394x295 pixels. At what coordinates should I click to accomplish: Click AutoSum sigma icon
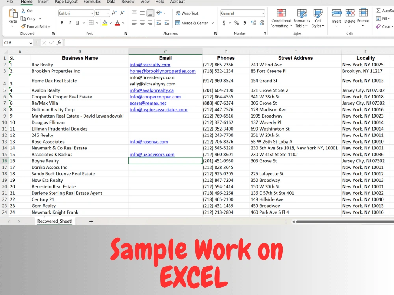pyautogui.click(x=378, y=11)
